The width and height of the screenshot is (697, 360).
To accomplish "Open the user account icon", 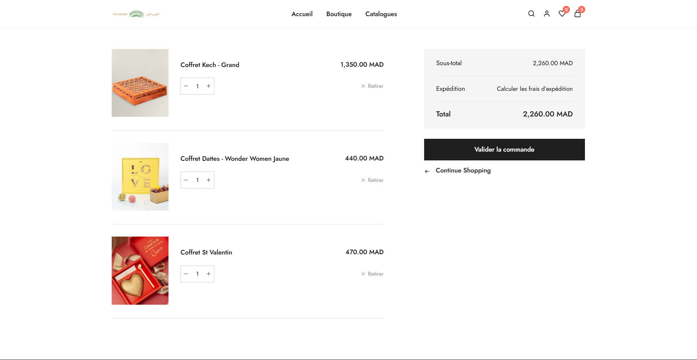I will [546, 14].
